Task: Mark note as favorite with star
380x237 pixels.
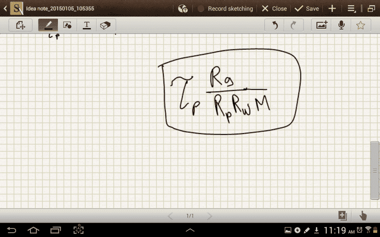Action: (x=361, y=25)
